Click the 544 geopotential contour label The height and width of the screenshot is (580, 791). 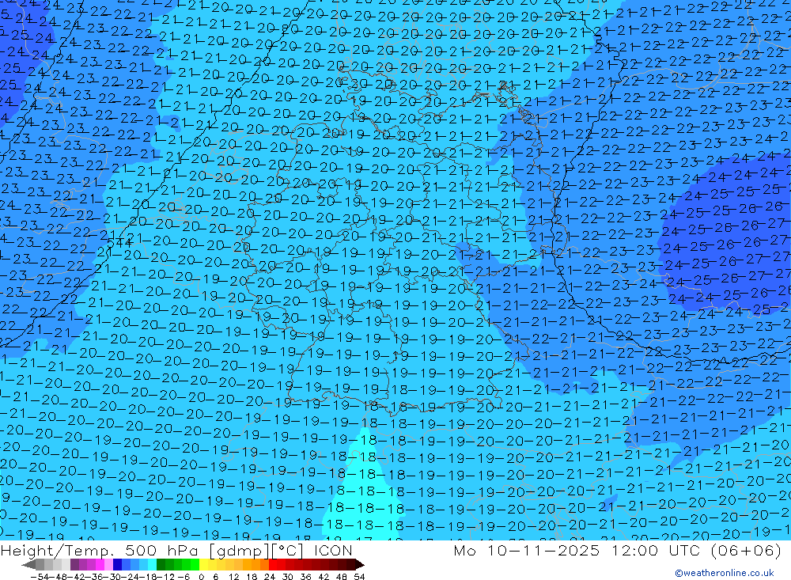pos(120,243)
